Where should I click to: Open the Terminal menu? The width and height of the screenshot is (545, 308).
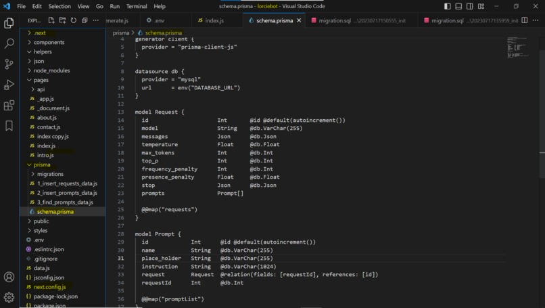137,6
